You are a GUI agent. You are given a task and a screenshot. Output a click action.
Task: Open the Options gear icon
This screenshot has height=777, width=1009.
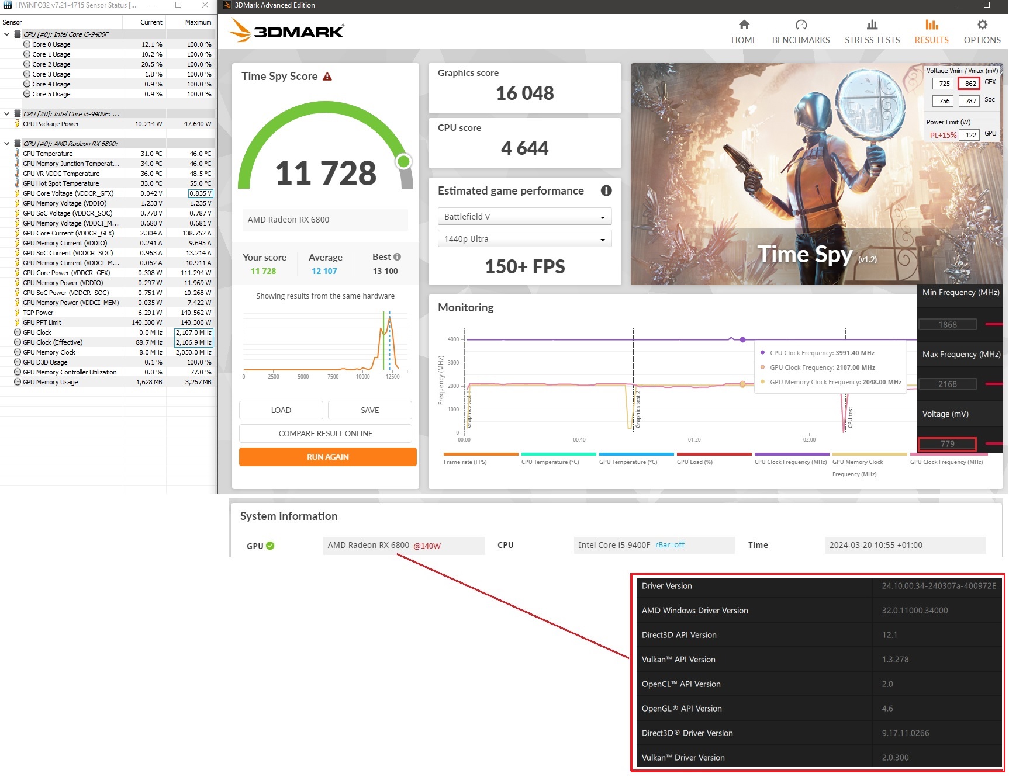pos(982,25)
